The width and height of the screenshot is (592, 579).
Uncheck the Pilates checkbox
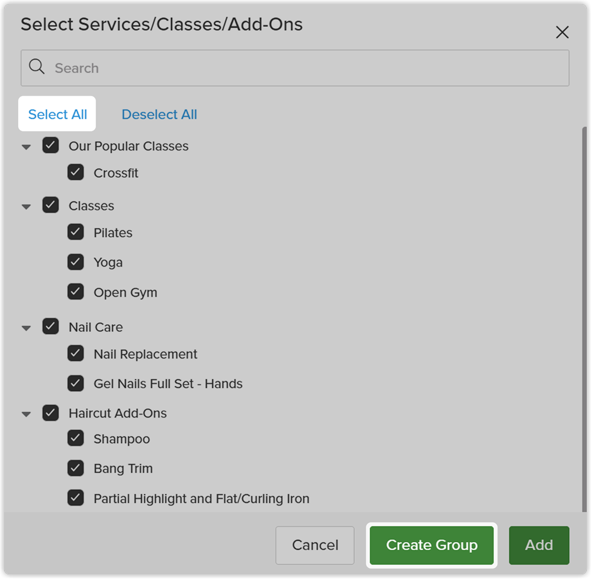tap(75, 232)
